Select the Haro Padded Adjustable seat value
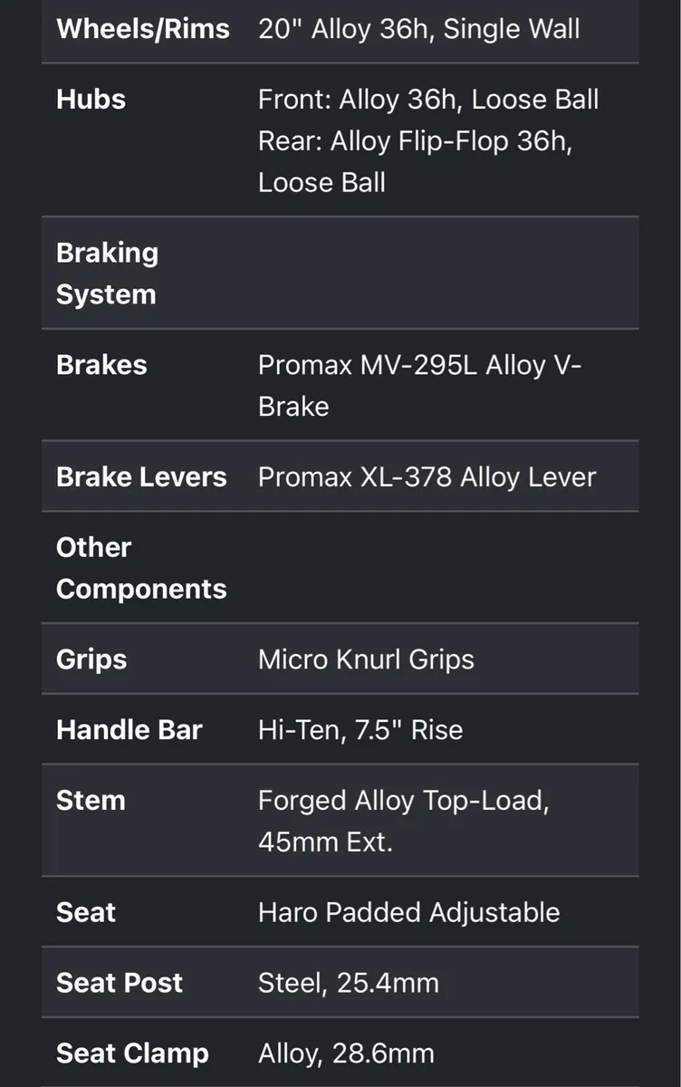Screen dimensions: 681x1087 coord(408,912)
